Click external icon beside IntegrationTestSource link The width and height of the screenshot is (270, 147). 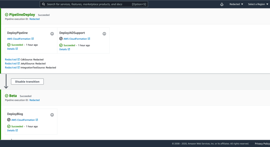[19, 67]
